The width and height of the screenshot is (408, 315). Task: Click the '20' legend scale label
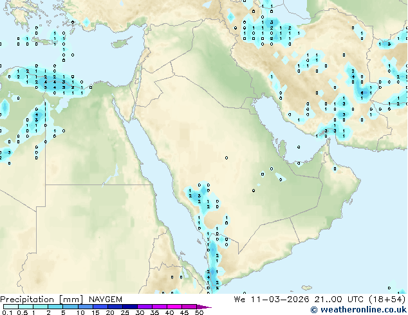[110, 312]
